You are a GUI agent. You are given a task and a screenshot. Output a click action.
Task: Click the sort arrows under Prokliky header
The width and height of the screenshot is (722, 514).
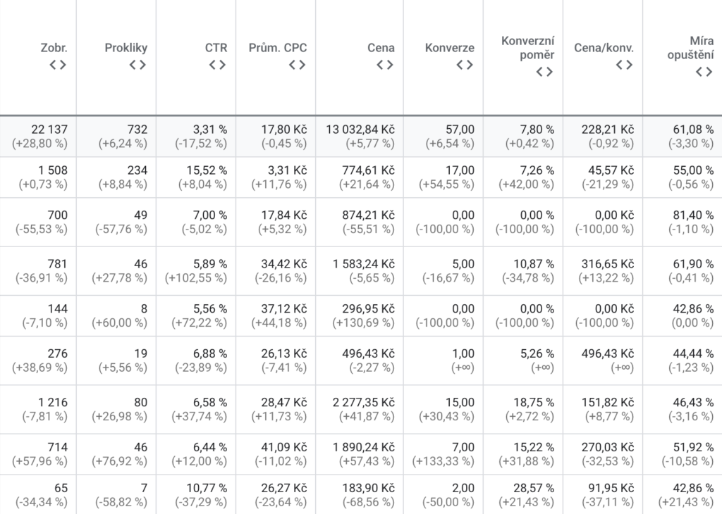pyautogui.click(x=137, y=65)
